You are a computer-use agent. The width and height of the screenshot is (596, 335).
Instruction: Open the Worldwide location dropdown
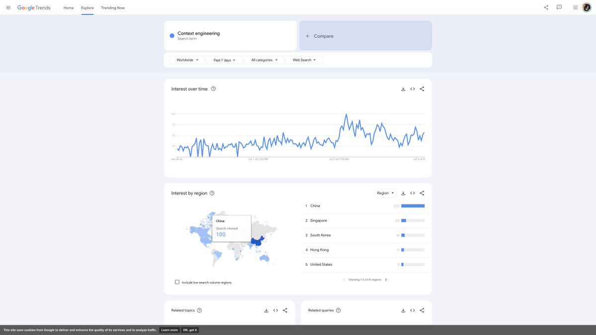click(187, 60)
